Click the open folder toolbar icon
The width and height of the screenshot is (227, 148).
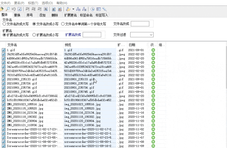(1, 9)
